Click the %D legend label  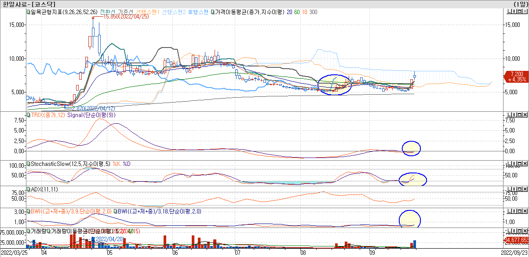click(127, 164)
